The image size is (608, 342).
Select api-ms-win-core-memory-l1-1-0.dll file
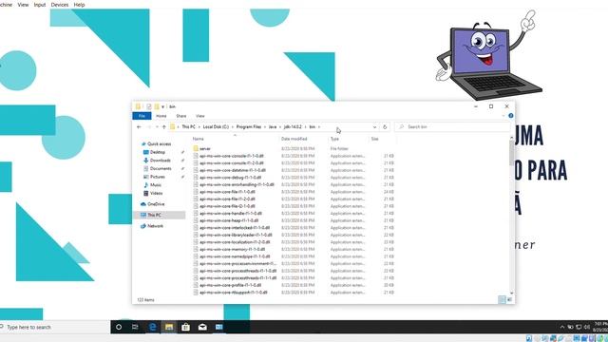pyautogui.click(x=232, y=249)
